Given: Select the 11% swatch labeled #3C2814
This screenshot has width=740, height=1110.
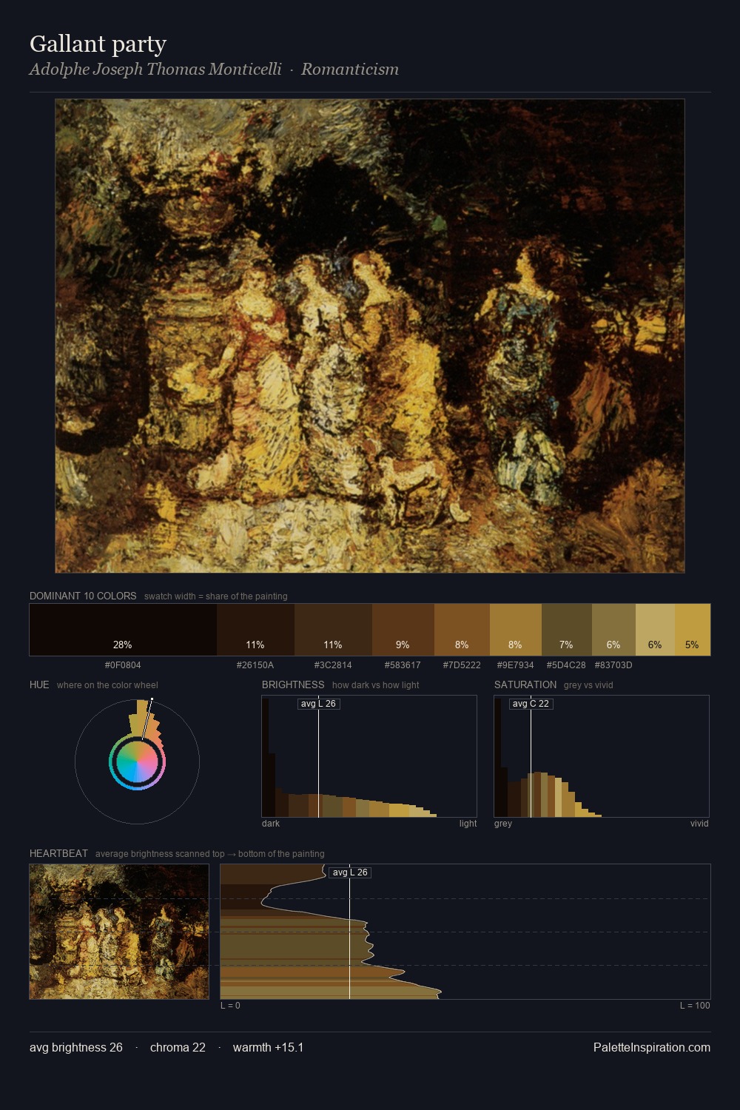Looking at the screenshot, I should 333,630.
